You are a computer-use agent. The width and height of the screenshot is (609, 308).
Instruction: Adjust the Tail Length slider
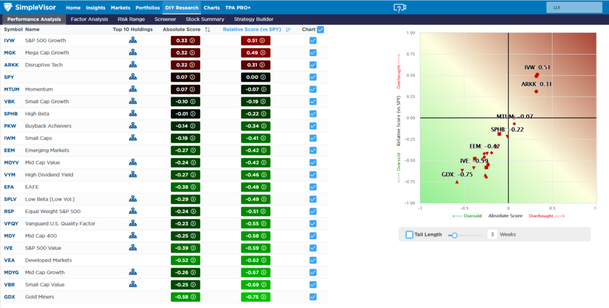pyautogui.click(x=454, y=235)
